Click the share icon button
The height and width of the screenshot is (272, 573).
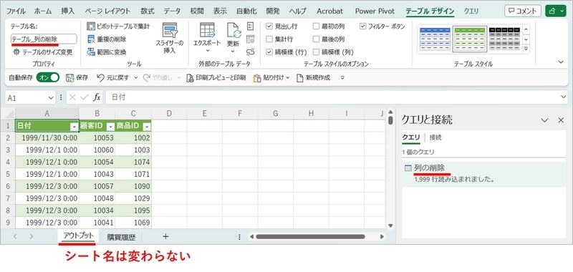tap(556, 11)
